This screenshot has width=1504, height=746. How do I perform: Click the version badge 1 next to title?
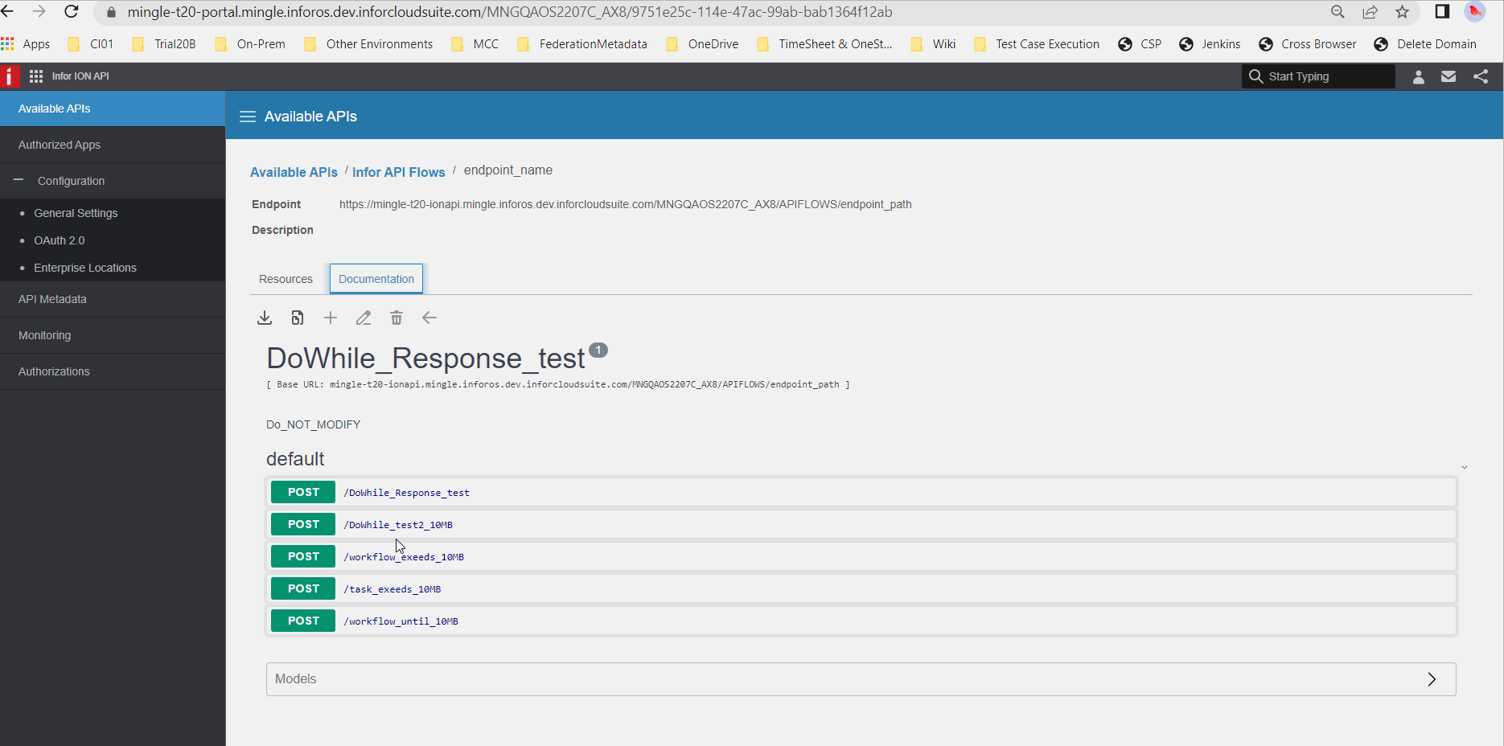pos(598,350)
